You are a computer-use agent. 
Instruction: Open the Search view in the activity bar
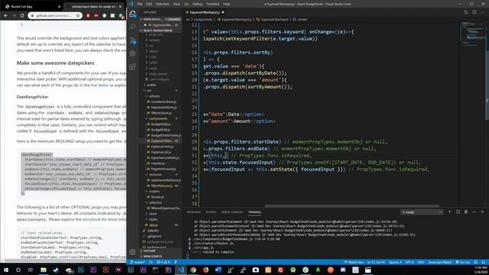132,27
